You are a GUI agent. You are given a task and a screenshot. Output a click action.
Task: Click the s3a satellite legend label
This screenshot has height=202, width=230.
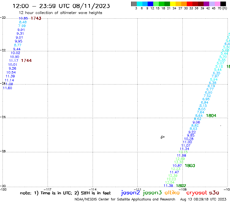pyautogui.click(x=214, y=193)
